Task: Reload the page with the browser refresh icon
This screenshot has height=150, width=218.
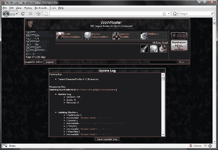Action: point(23,14)
